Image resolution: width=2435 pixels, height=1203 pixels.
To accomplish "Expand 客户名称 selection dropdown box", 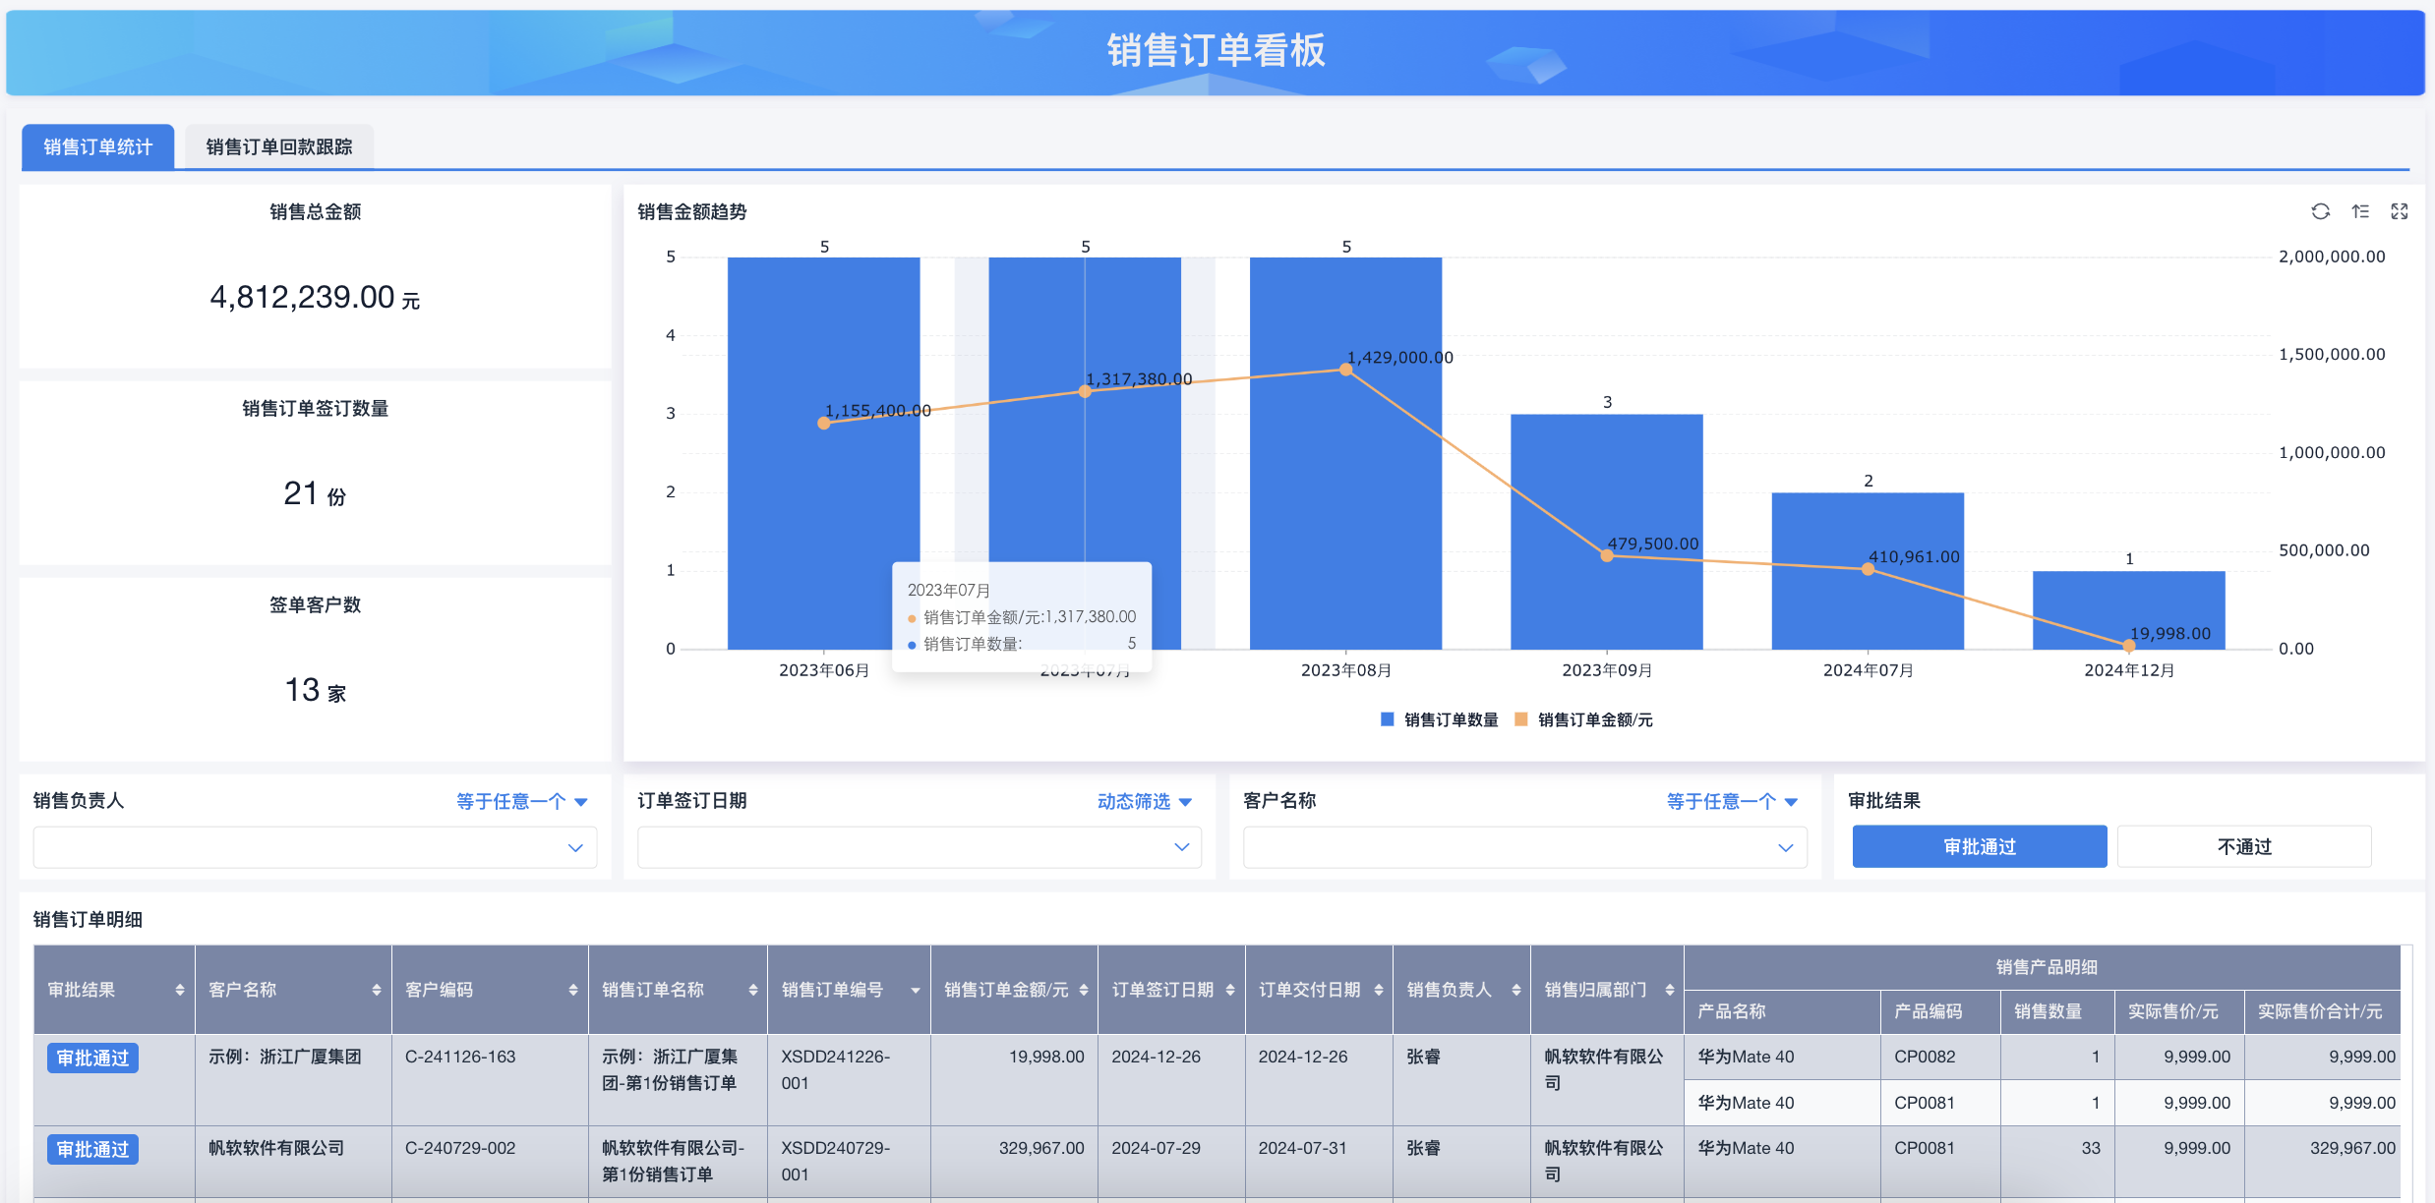I will 1524,847.
